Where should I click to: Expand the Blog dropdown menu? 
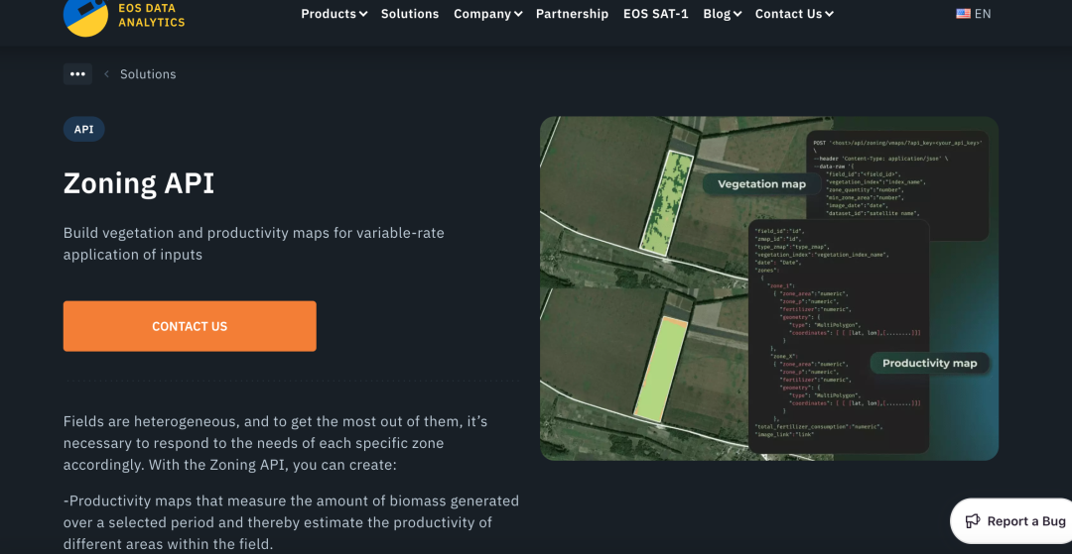pos(723,14)
